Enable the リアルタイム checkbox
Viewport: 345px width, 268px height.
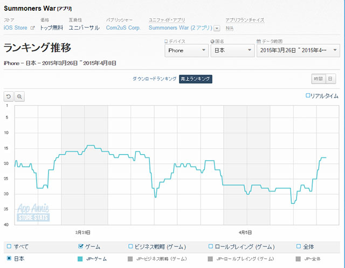(x=308, y=95)
